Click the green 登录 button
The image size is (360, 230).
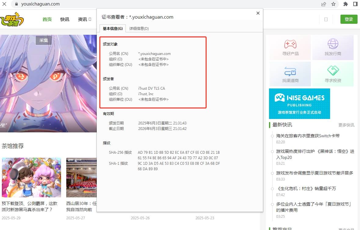coord(349,19)
